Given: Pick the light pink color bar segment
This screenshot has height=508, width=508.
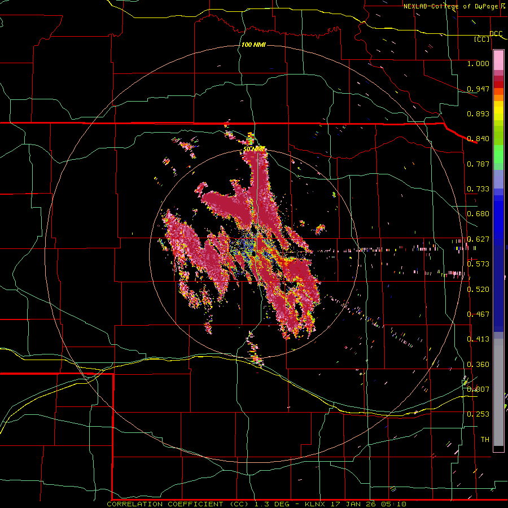Looking at the screenshot, I should (498, 60).
